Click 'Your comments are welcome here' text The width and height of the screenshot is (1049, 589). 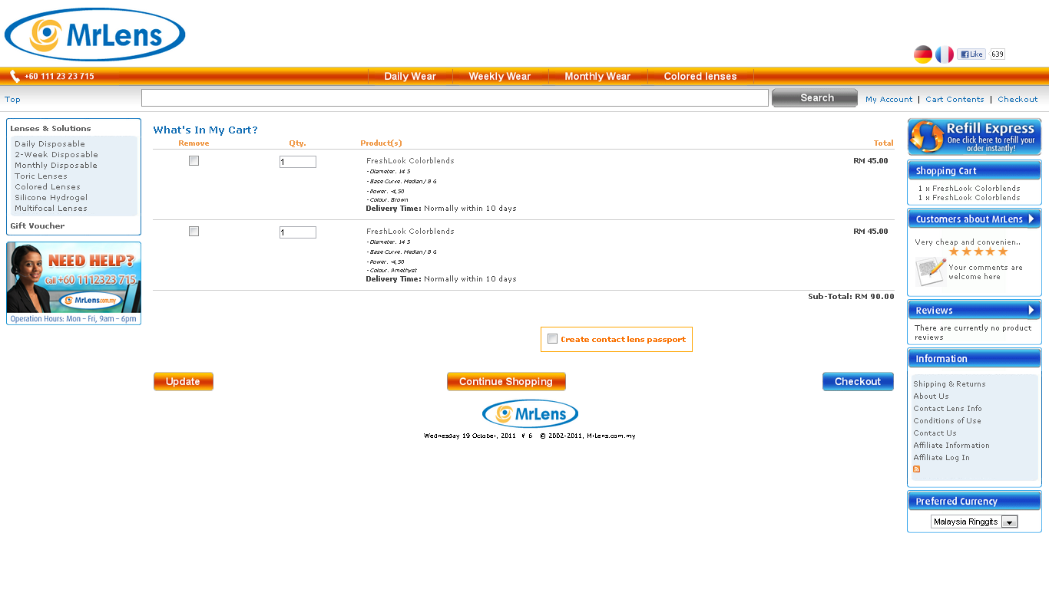pyautogui.click(x=985, y=272)
